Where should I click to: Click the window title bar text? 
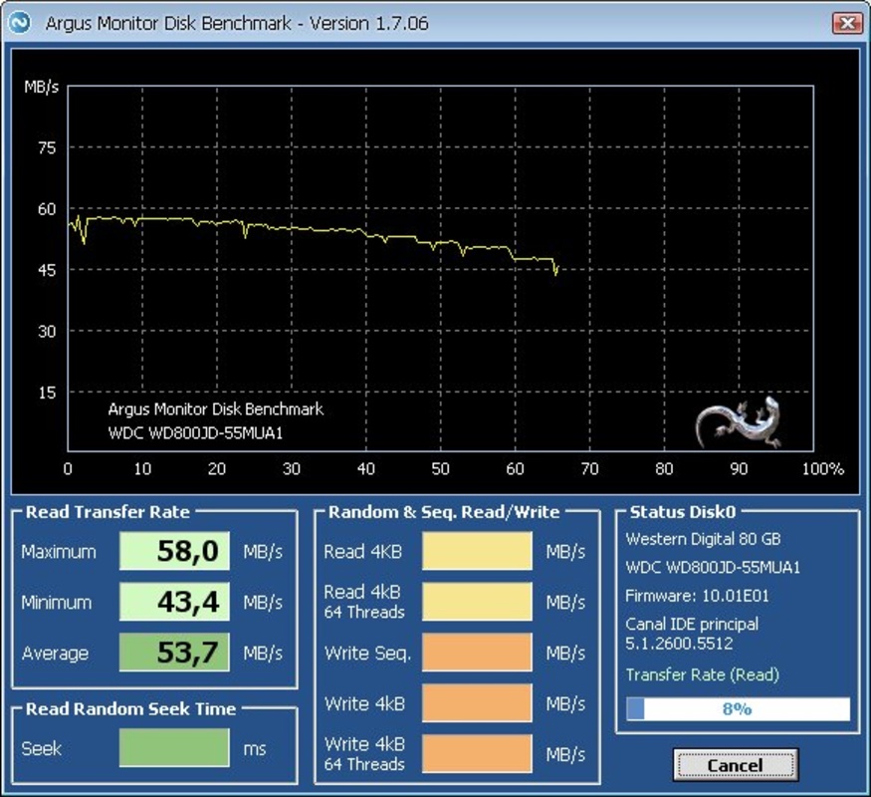(x=237, y=23)
